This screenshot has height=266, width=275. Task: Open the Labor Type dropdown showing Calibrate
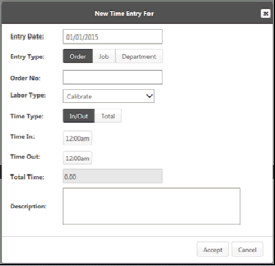(x=108, y=96)
